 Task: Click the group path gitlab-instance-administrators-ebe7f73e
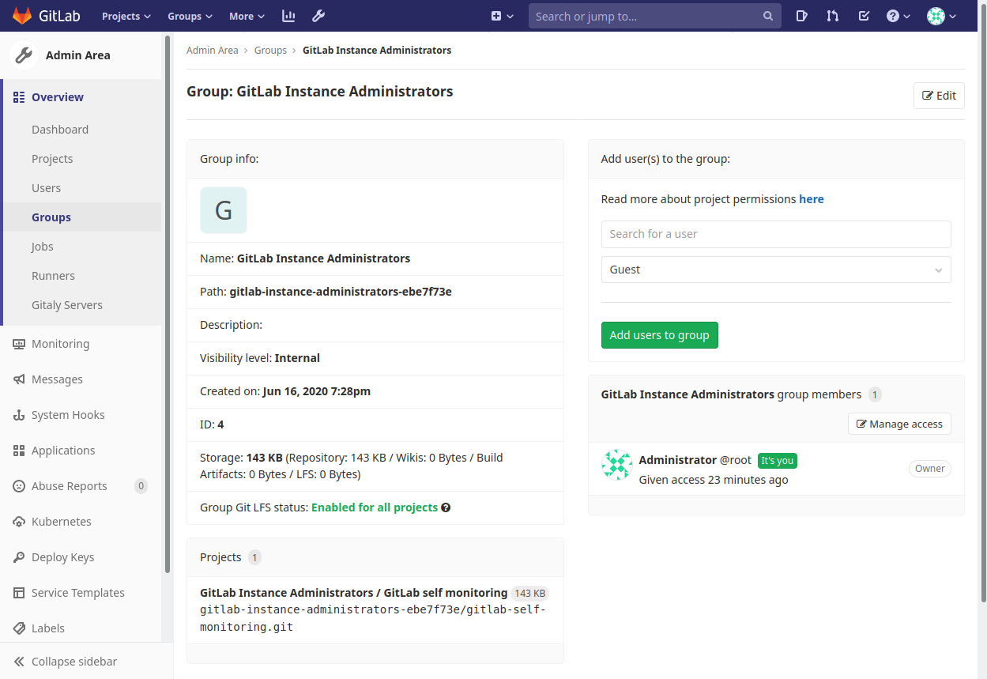(x=341, y=292)
